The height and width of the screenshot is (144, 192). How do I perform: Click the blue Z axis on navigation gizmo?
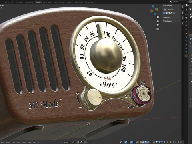153,6
